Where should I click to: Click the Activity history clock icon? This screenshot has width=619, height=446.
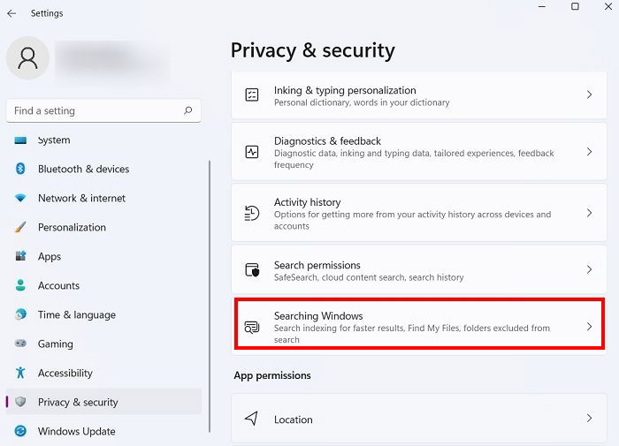252,213
